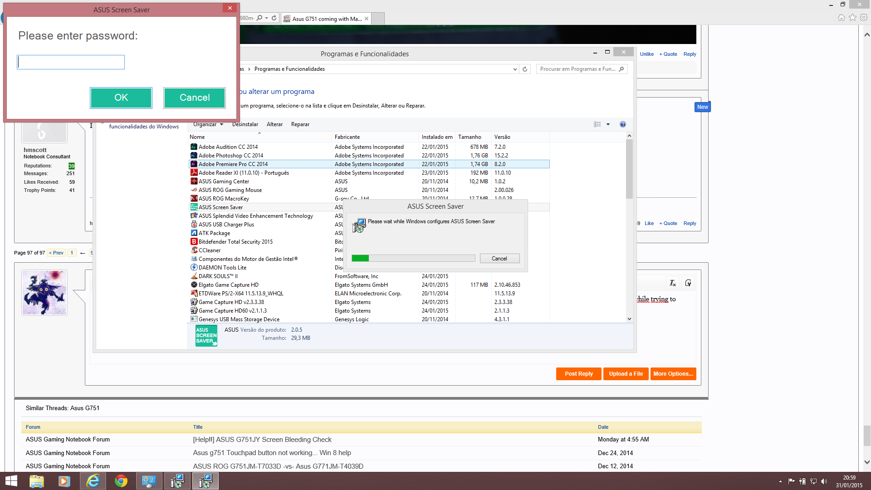The height and width of the screenshot is (490, 871).
Task: Click funcionalidades do Windows link
Action: click(144, 127)
